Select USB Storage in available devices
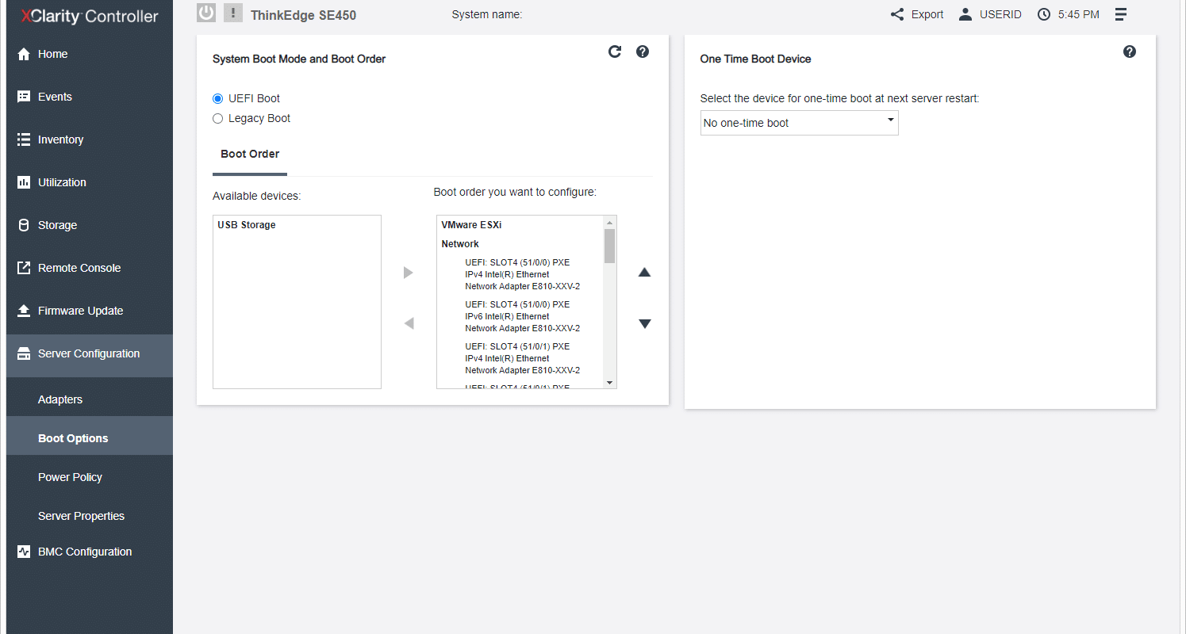The height and width of the screenshot is (634, 1186). (x=247, y=225)
